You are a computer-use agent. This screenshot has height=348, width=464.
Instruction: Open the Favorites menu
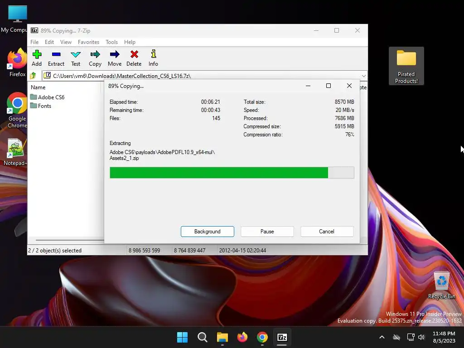click(88, 42)
